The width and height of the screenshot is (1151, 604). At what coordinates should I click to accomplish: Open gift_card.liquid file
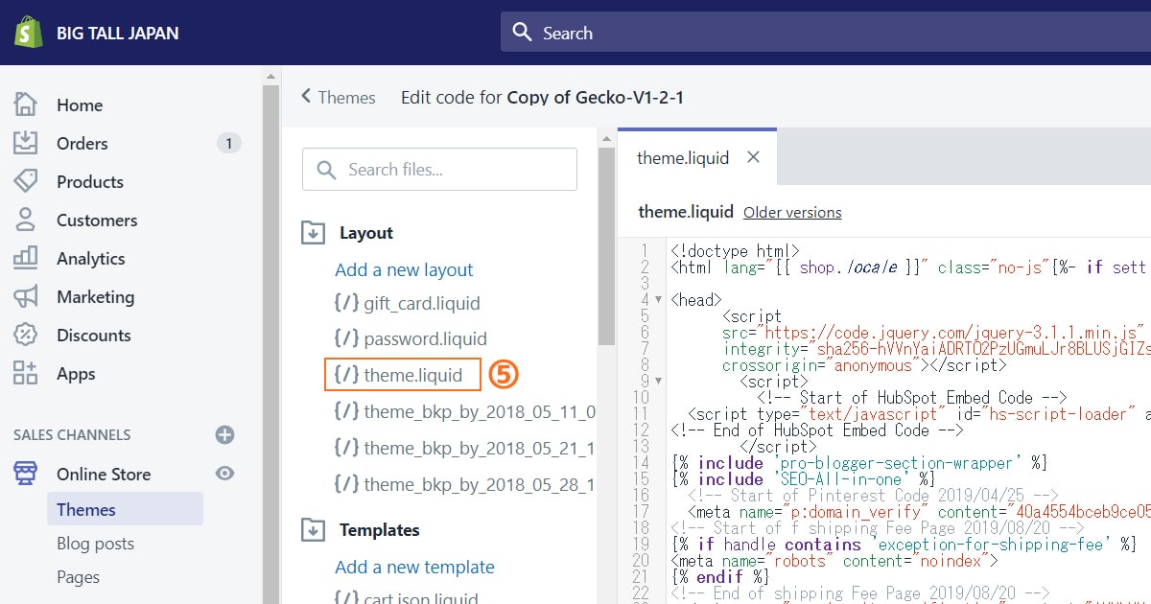[x=422, y=304]
